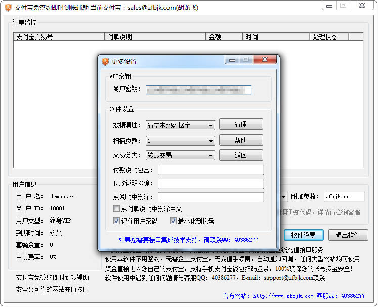Uncheck the 记住用户密码 checkbox
The height and width of the screenshot is (307, 378).
click(x=116, y=221)
